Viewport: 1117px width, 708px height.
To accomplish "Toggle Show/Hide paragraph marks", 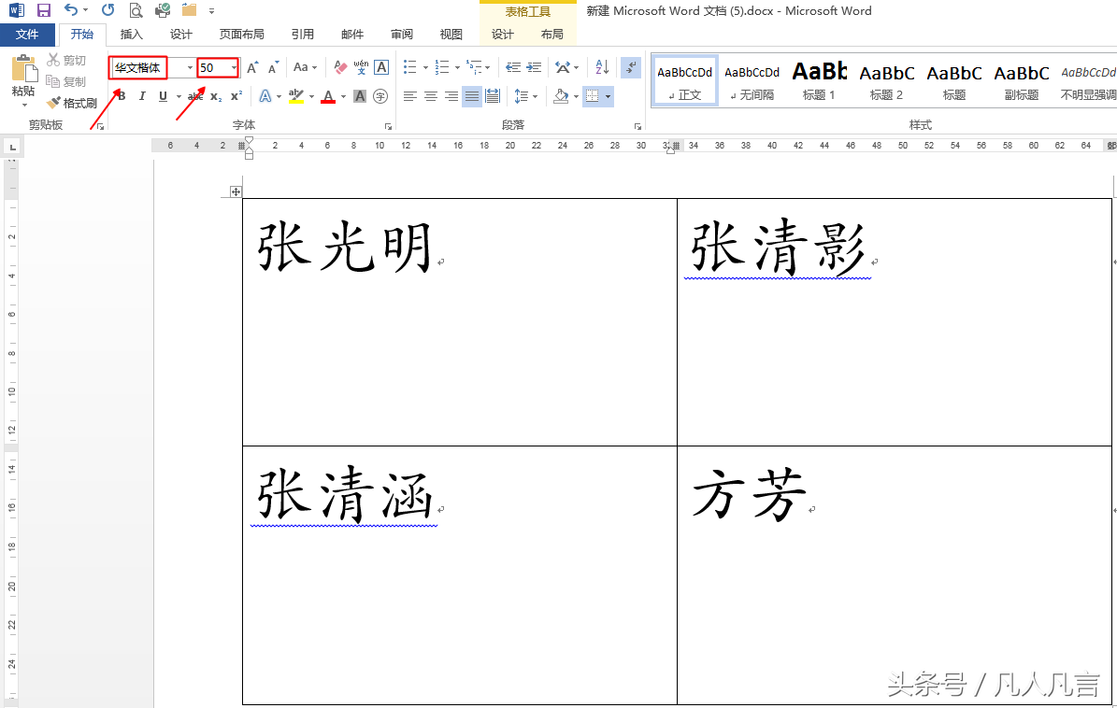I will (631, 67).
